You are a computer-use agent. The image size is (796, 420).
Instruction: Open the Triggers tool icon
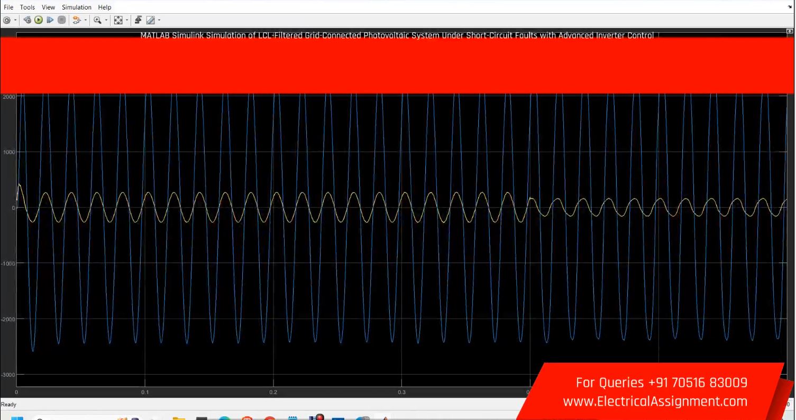pyautogui.click(x=139, y=20)
